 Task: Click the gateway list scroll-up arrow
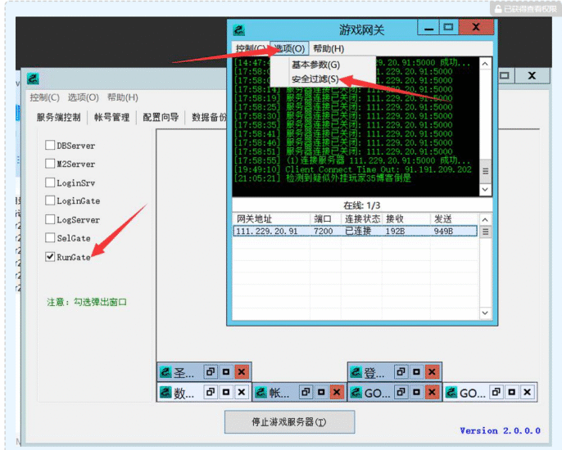click(x=485, y=219)
